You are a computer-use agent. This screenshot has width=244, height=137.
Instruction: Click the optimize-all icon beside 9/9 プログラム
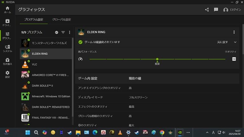(x=57, y=32)
